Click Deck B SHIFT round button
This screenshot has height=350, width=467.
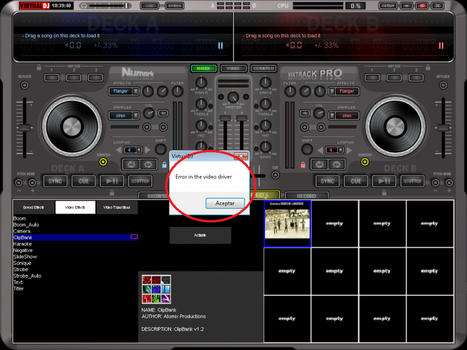click(x=307, y=149)
